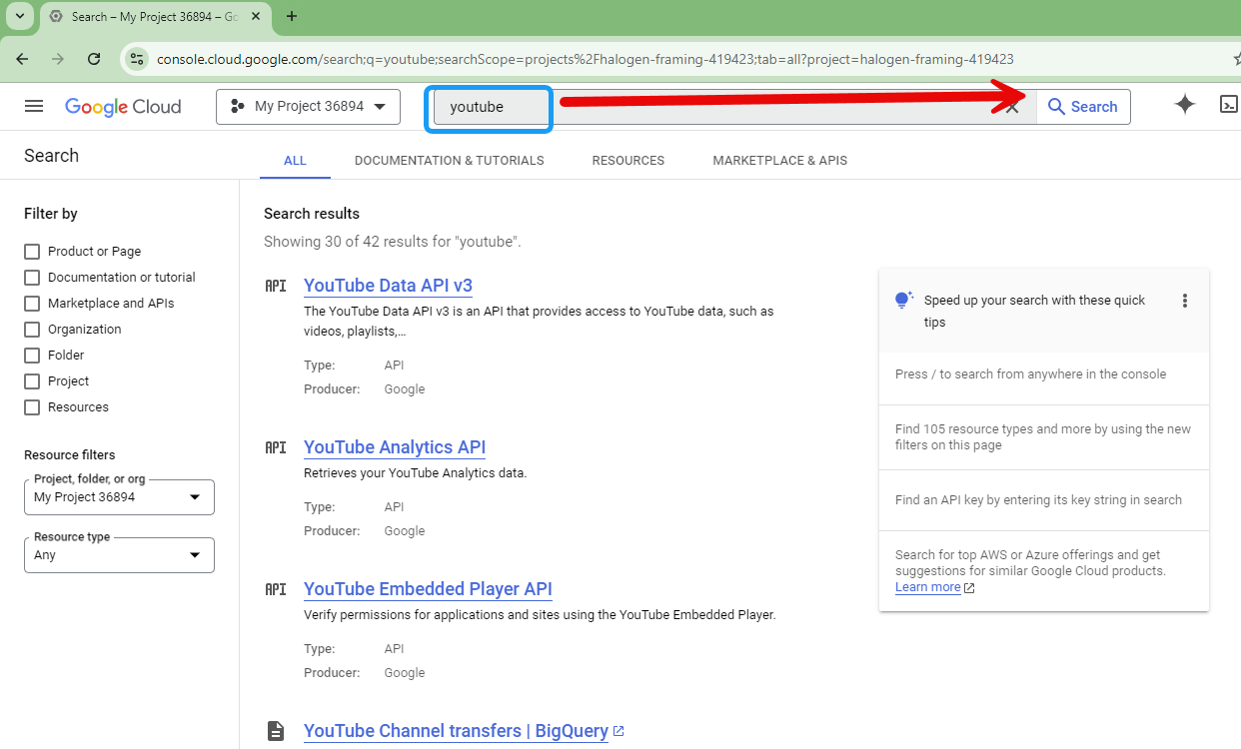The image size is (1241, 749).
Task: Click API icon beside YouTube Data API v3
Action: click(276, 286)
